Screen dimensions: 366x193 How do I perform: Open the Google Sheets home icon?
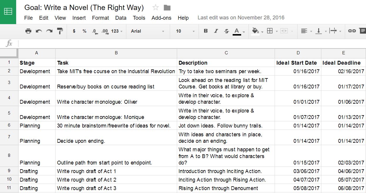click(8, 12)
